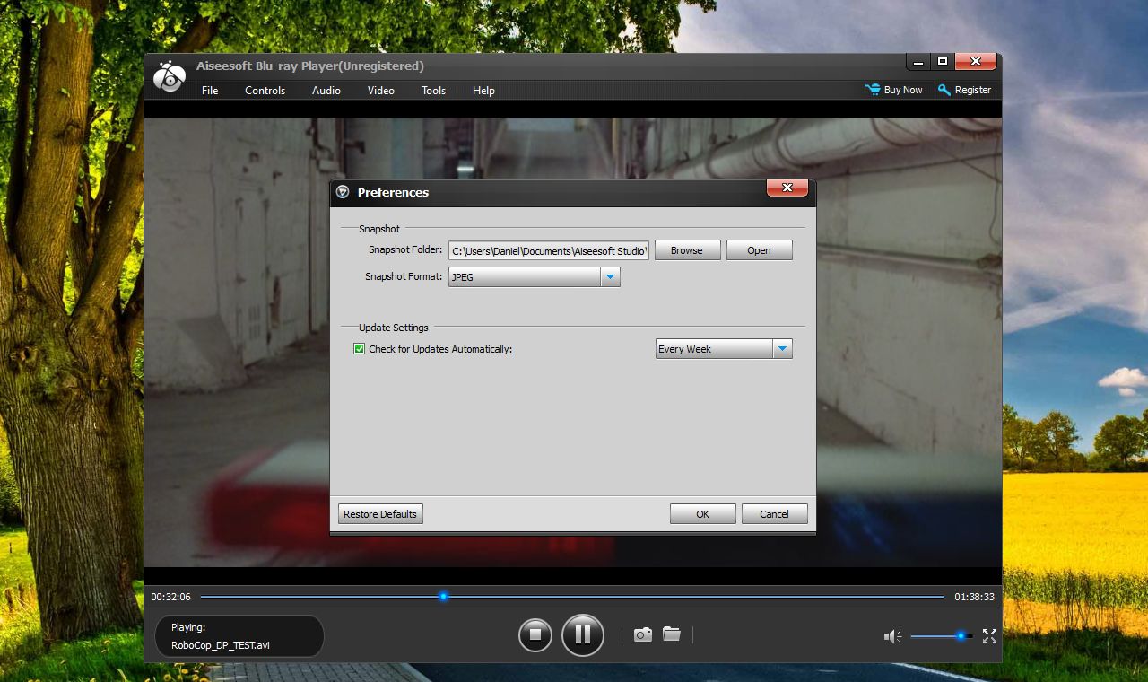Click the volume slider handle
The width and height of the screenshot is (1148, 682).
click(x=961, y=636)
